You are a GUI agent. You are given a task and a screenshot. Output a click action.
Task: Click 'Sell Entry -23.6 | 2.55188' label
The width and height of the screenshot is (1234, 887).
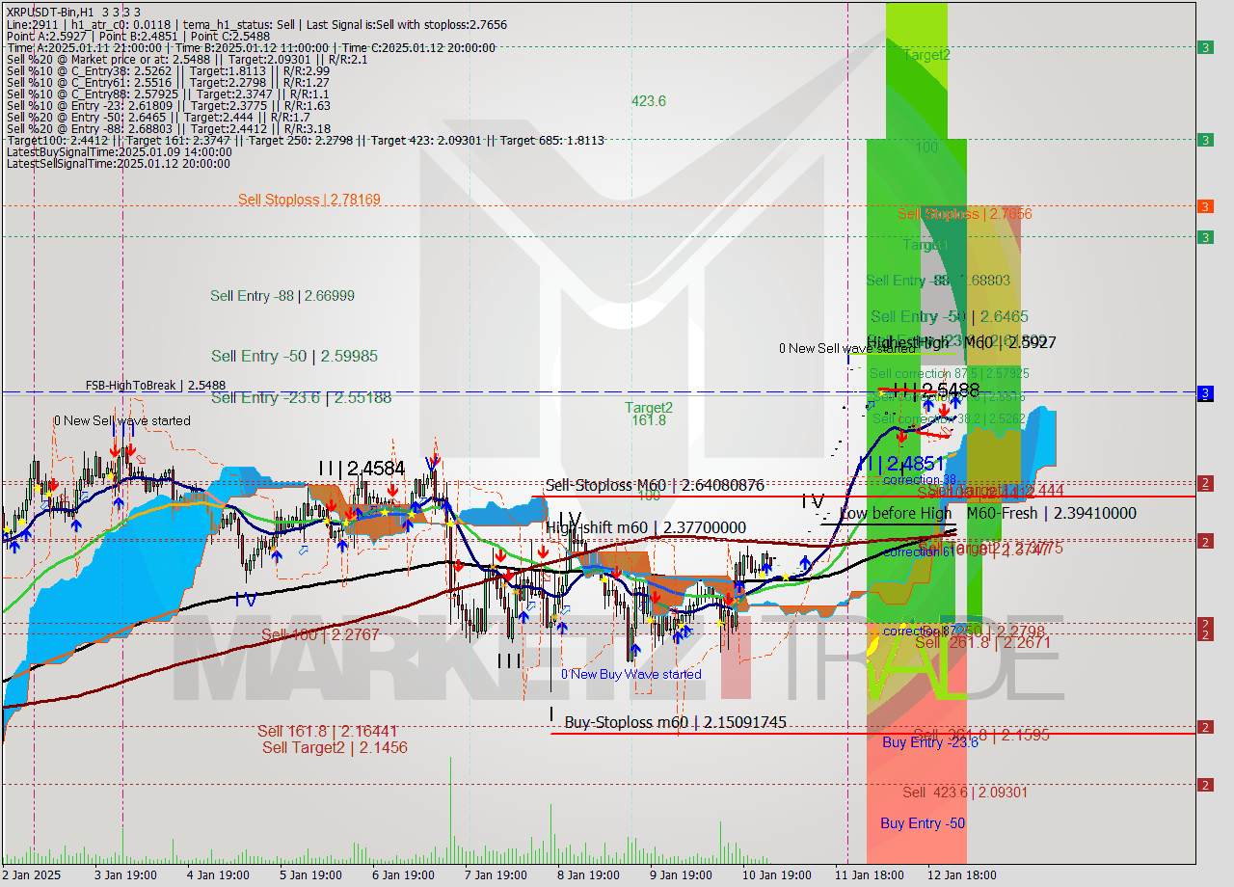tap(301, 397)
